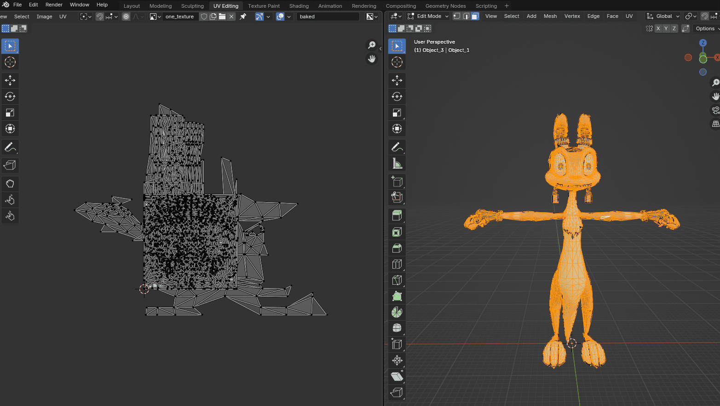The height and width of the screenshot is (406, 720).
Task: Click the one_texture image name field
Action: tap(180, 17)
